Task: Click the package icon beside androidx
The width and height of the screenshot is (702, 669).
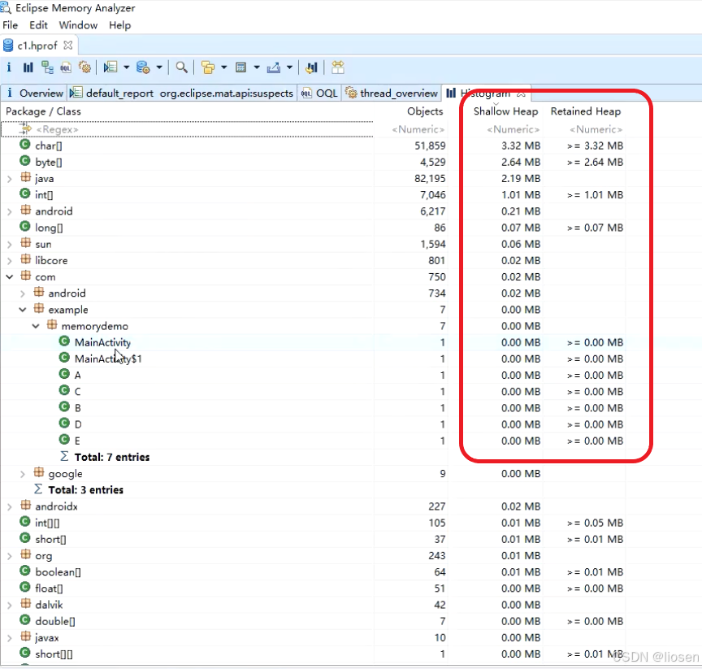Action: [x=26, y=505]
